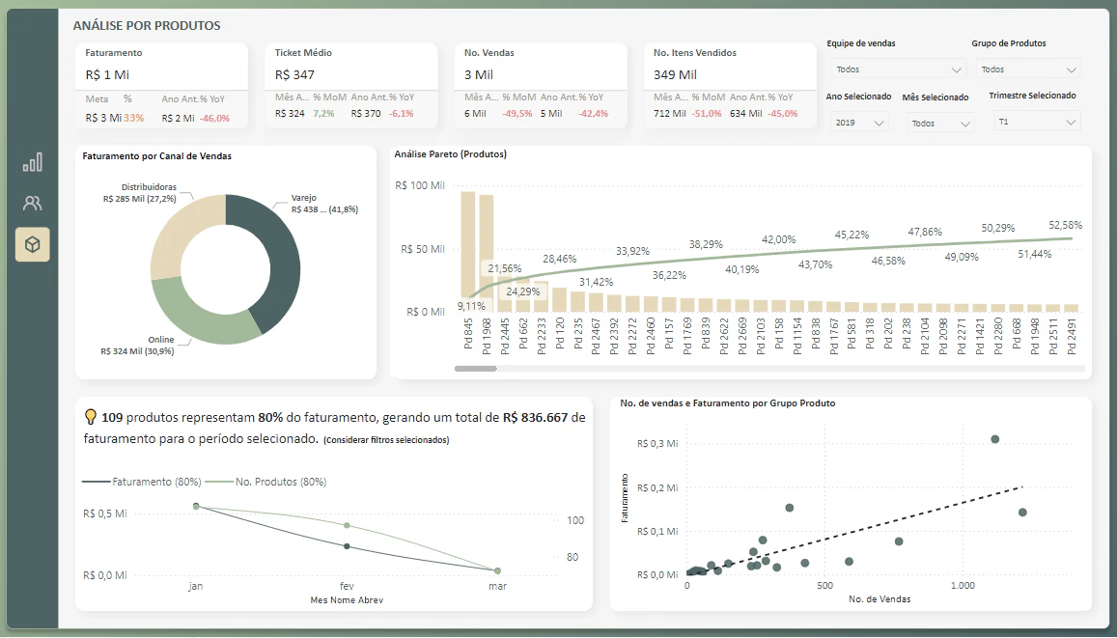Click the 7,2% MoM ticket value
This screenshot has width=1117, height=638.
(x=323, y=113)
